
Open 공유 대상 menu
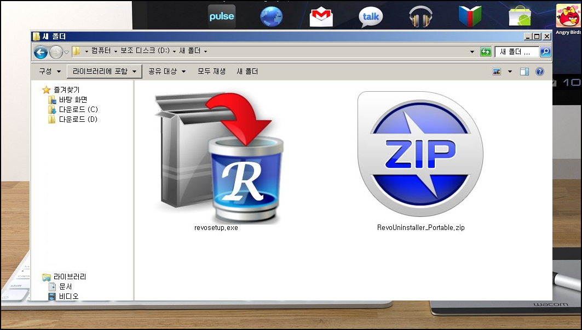[x=166, y=71]
